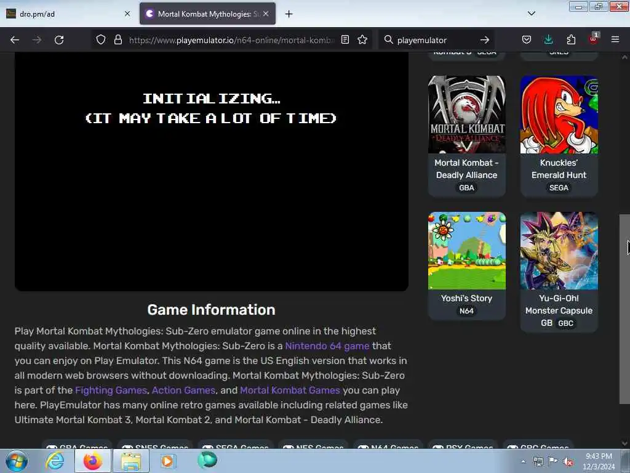Open Knuckles' Emerald Hunt cover image
The width and height of the screenshot is (630, 473).
559,115
